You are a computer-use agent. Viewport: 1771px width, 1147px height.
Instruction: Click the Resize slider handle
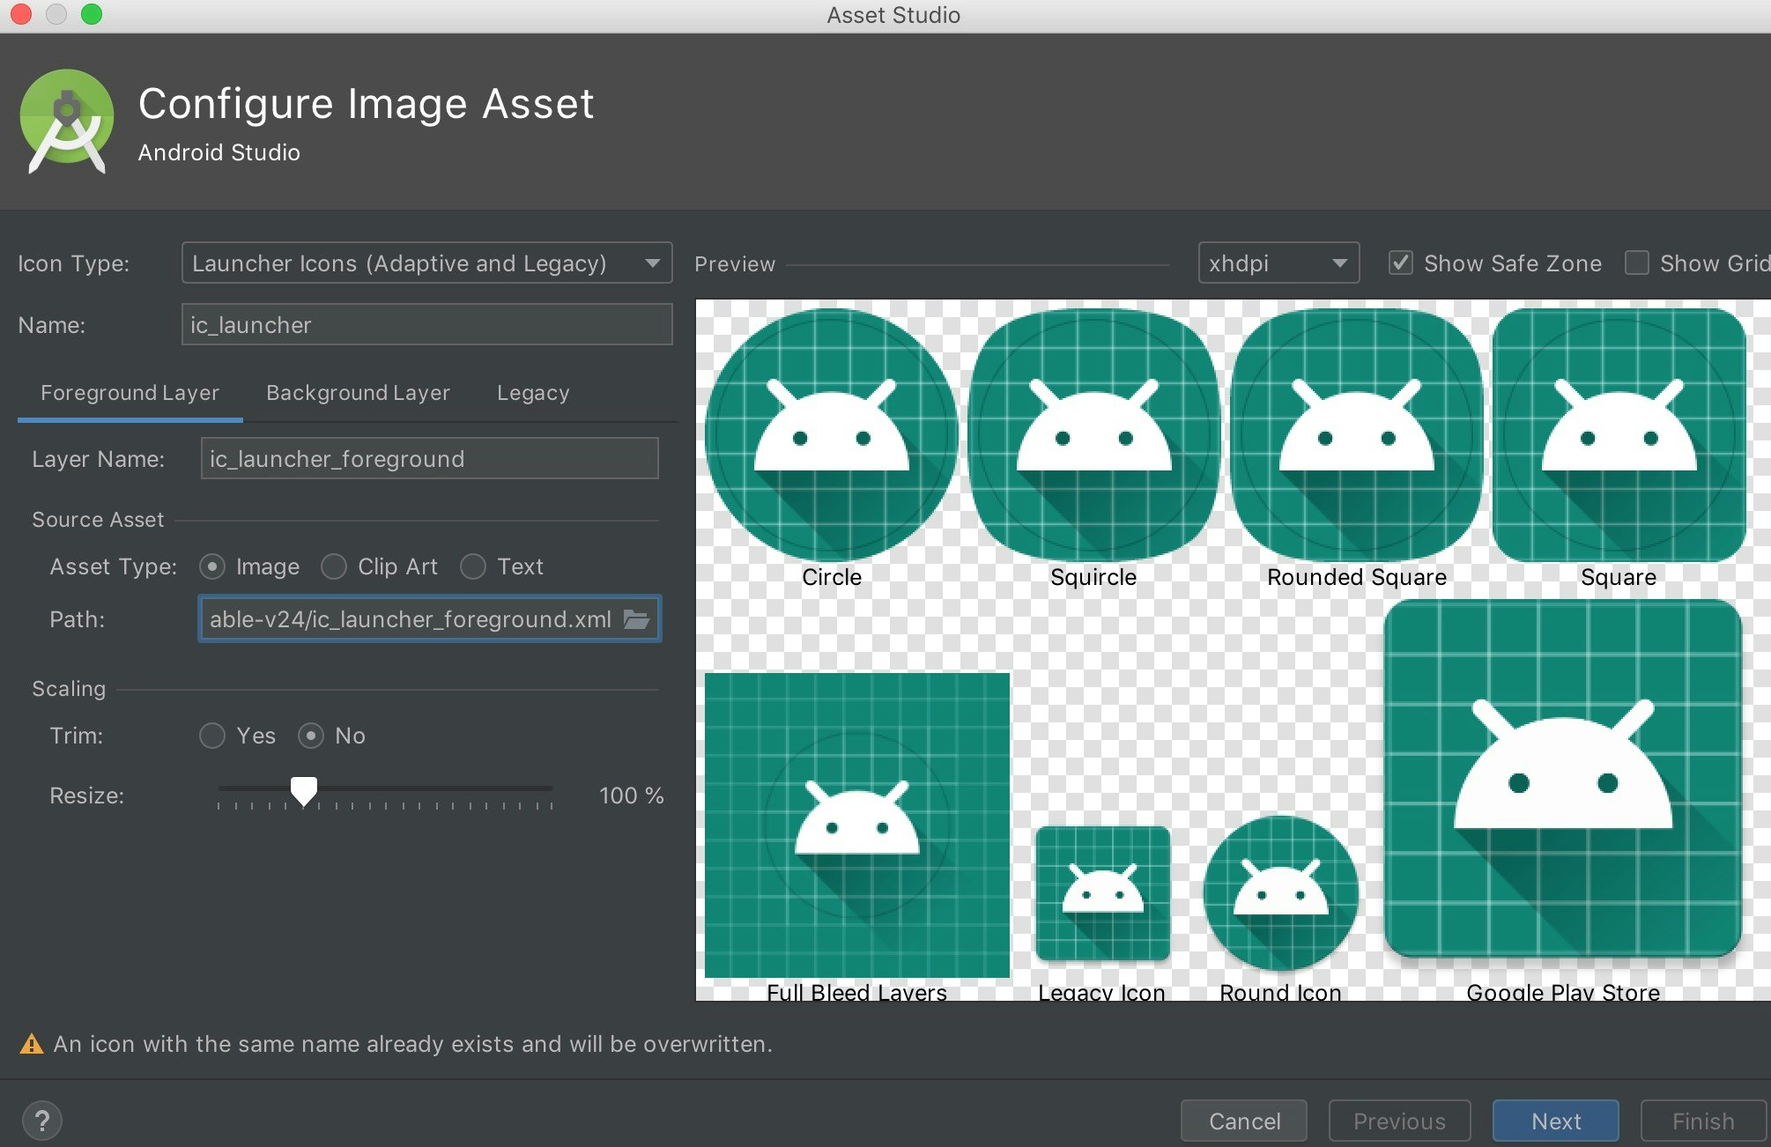point(304,791)
